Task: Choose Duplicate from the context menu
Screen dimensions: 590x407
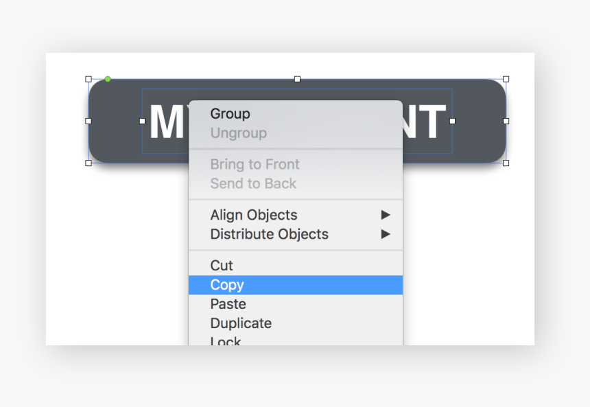Action: 241,323
